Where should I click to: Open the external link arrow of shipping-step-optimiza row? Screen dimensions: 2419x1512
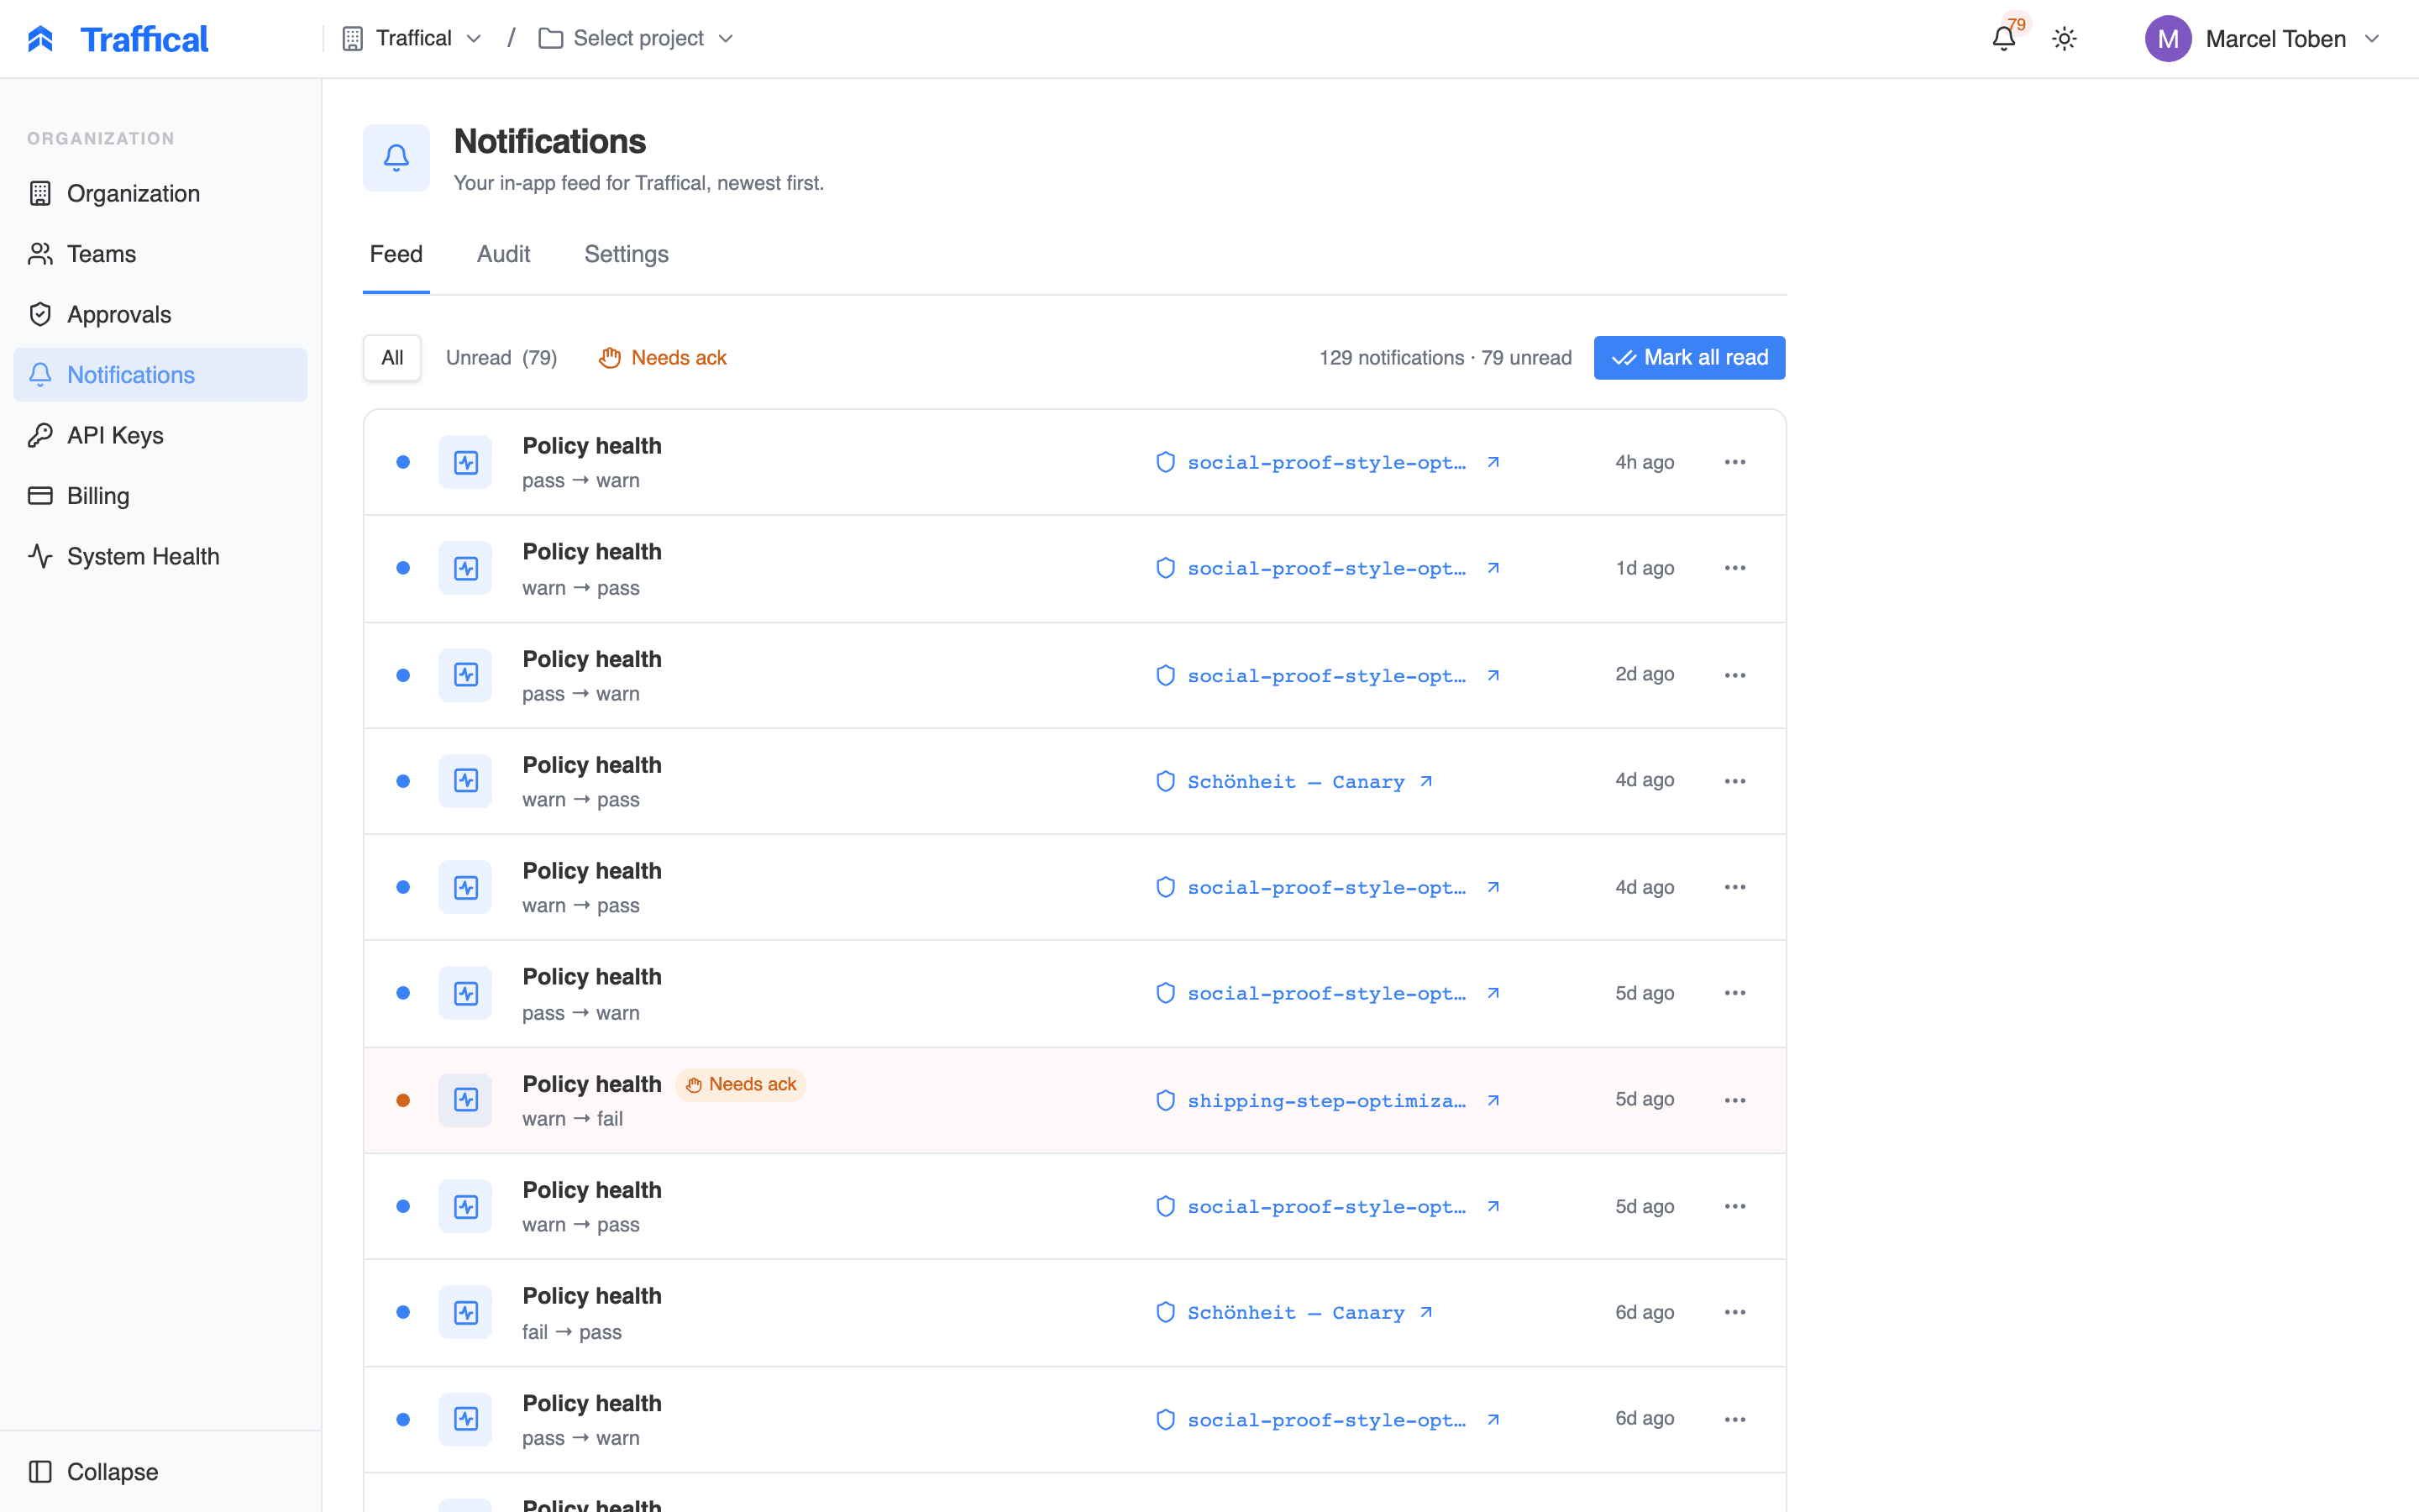click(x=1493, y=1100)
